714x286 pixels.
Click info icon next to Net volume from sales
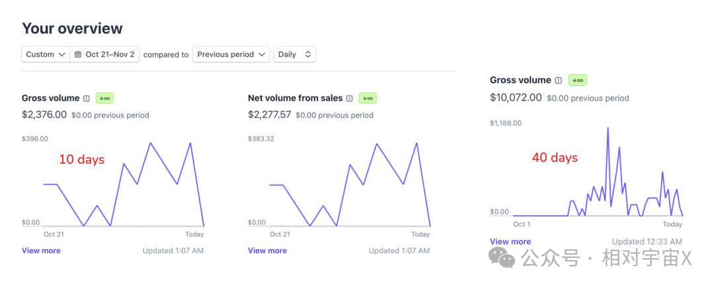coord(350,98)
